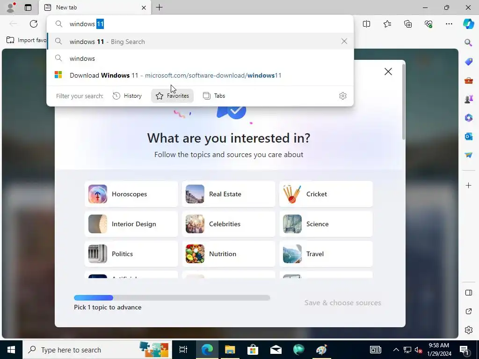Open a new tab with plus button
The width and height of the screenshot is (479, 359).
(159, 7)
